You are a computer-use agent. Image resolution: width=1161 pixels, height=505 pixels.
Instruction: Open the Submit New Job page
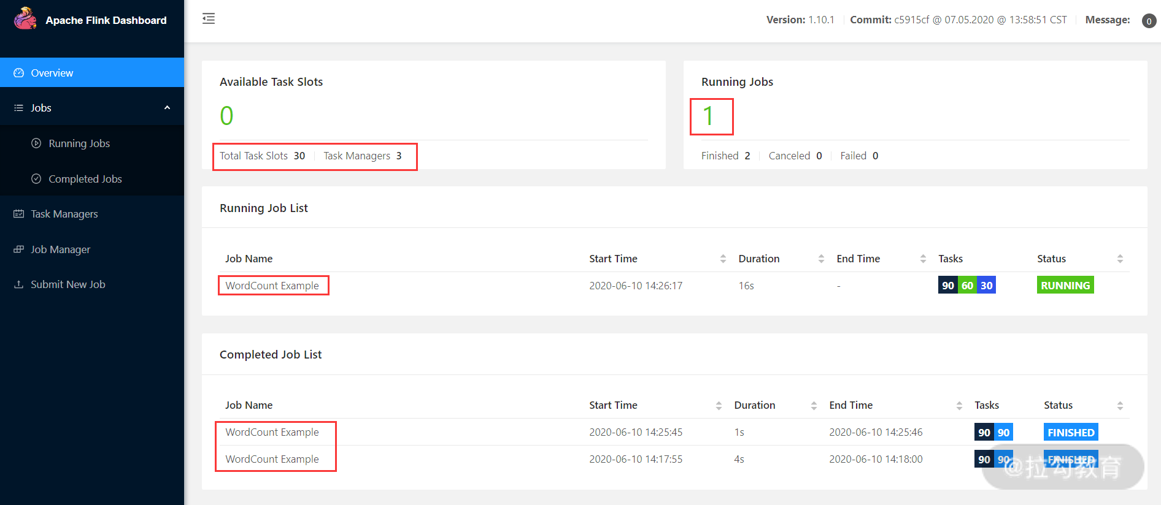click(67, 284)
